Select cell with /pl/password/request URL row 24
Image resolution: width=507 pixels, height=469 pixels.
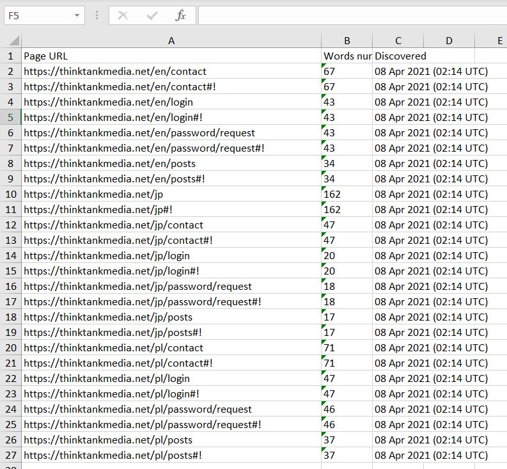point(171,409)
